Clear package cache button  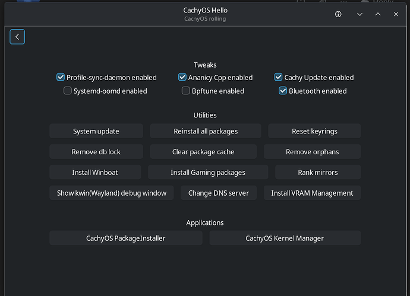(203, 152)
